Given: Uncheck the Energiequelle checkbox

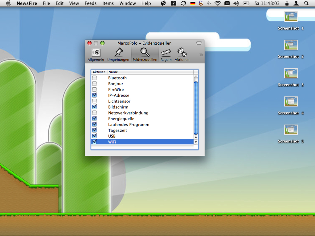Looking at the screenshot, I should 94,118.
